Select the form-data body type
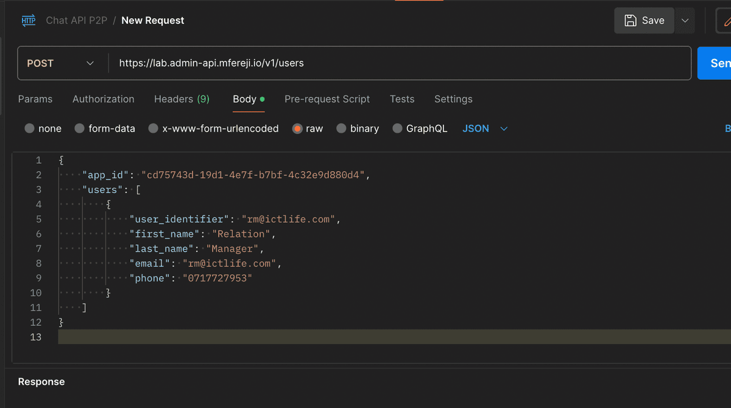The height and width of the screenshot is (408, 731). click(104, 128)
